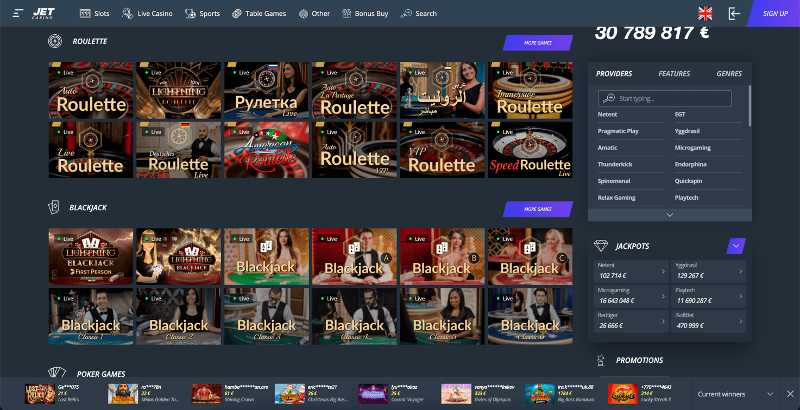Click the Jackpots diamond icon
The width and height of the screenshot is (800, 410).
tap(601, 246)
